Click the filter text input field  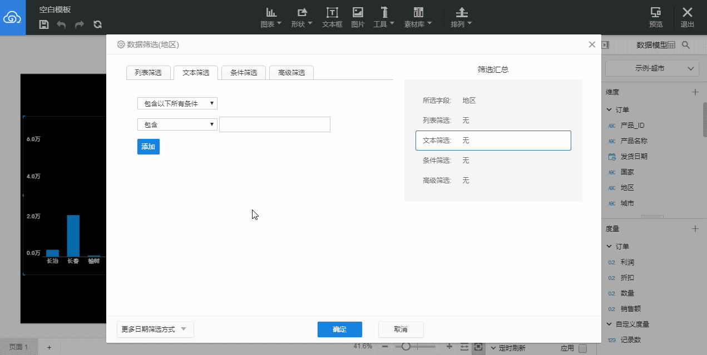tap(275, 124)
